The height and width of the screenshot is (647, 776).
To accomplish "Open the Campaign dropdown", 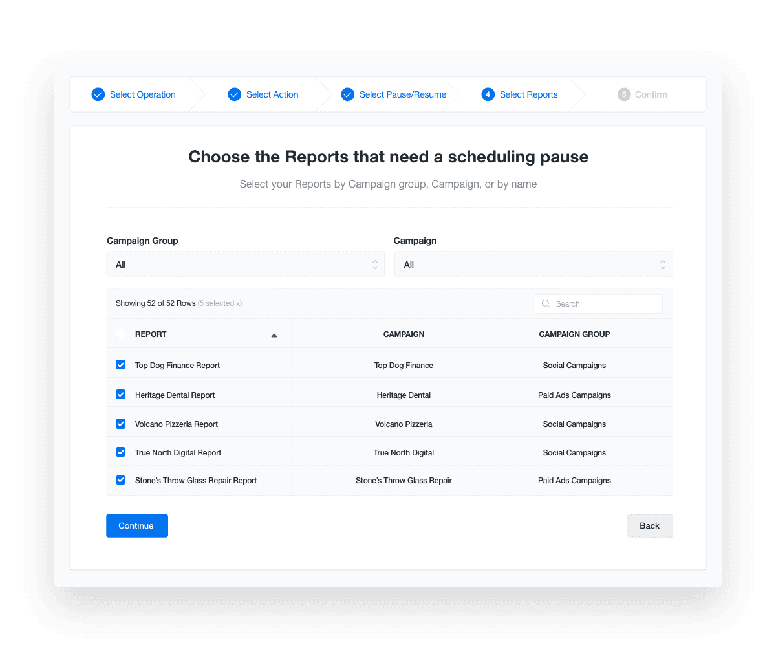I will coord(533,264).
